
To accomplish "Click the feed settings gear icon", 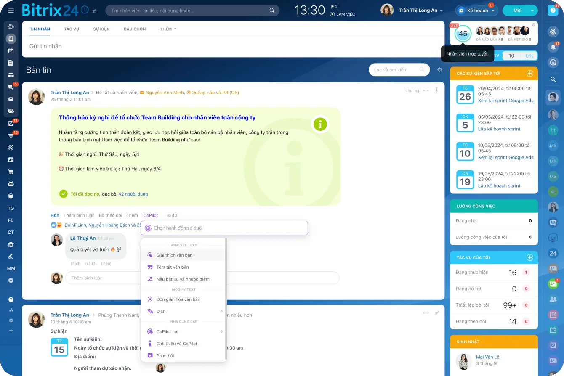I will [x=439, y=70].
